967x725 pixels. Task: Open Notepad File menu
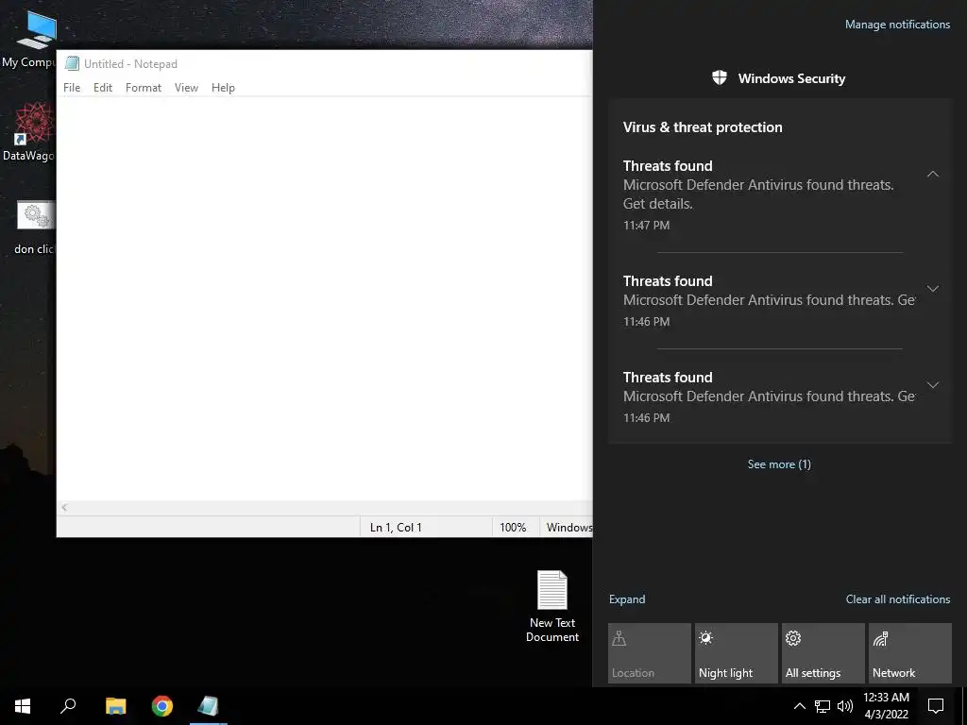pyautogui.click(x=72, y=88)
